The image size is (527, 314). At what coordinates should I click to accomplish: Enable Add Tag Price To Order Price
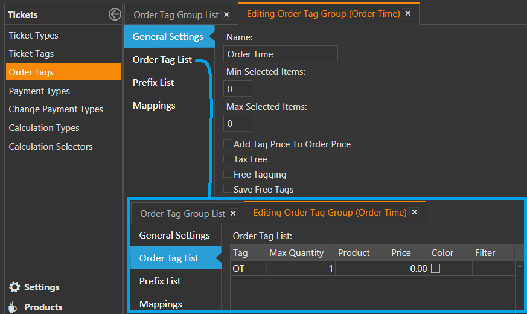pos(227,144)
